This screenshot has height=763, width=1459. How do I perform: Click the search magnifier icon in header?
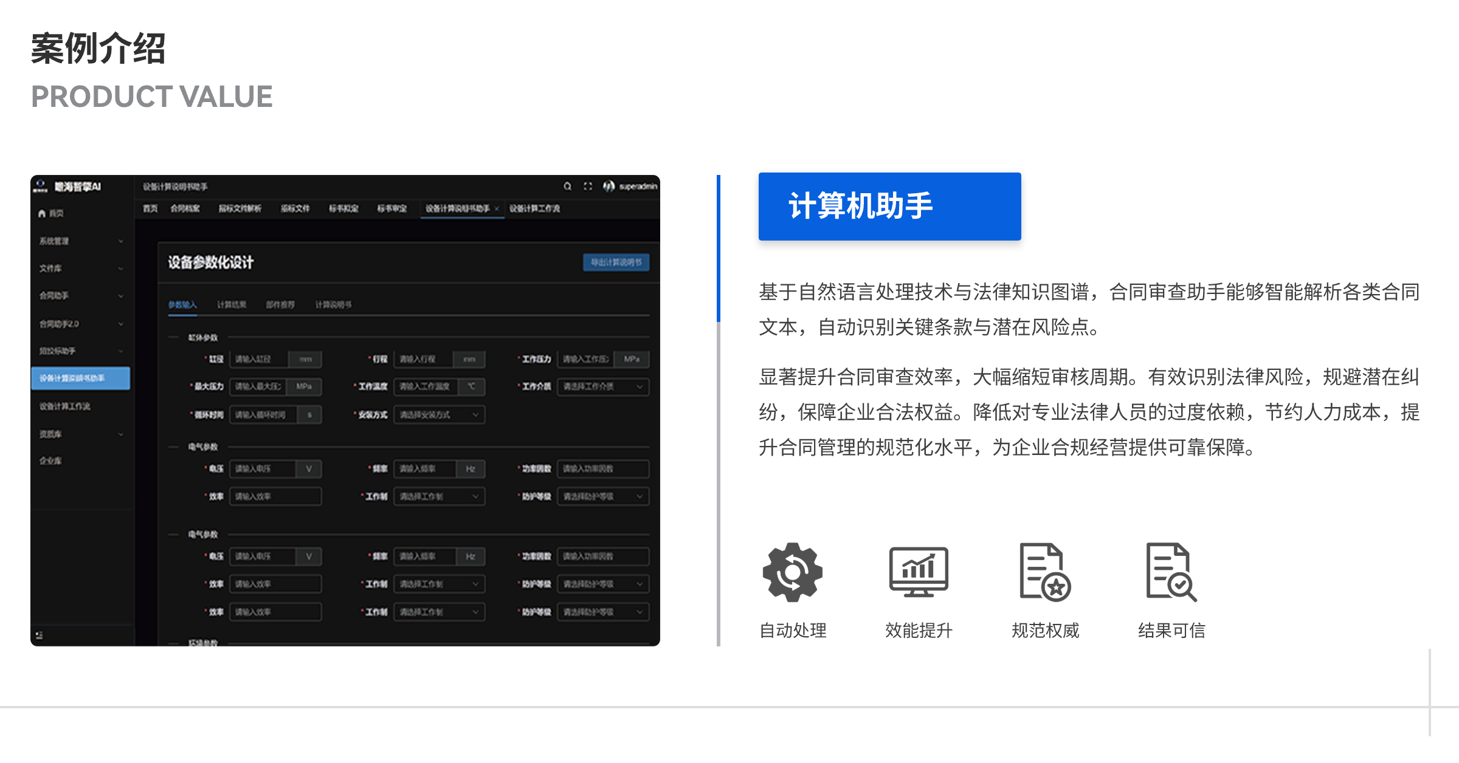tap(567, 186)
